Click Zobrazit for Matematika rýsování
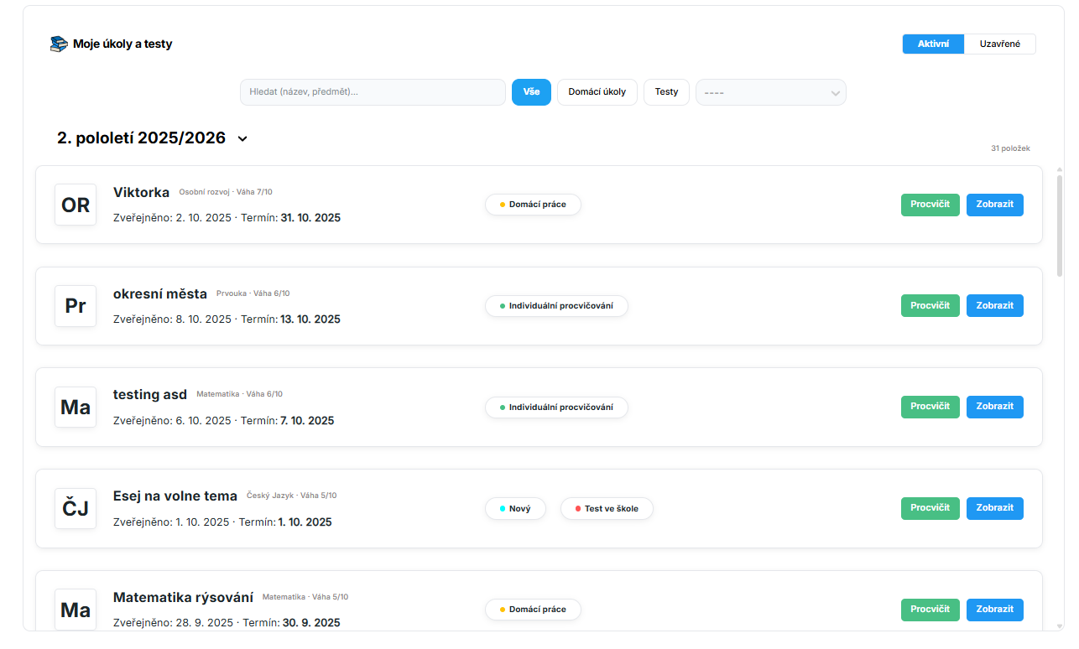 995,610
